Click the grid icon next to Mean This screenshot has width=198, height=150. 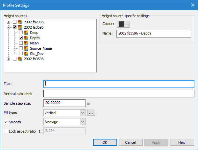pos(26,43)
